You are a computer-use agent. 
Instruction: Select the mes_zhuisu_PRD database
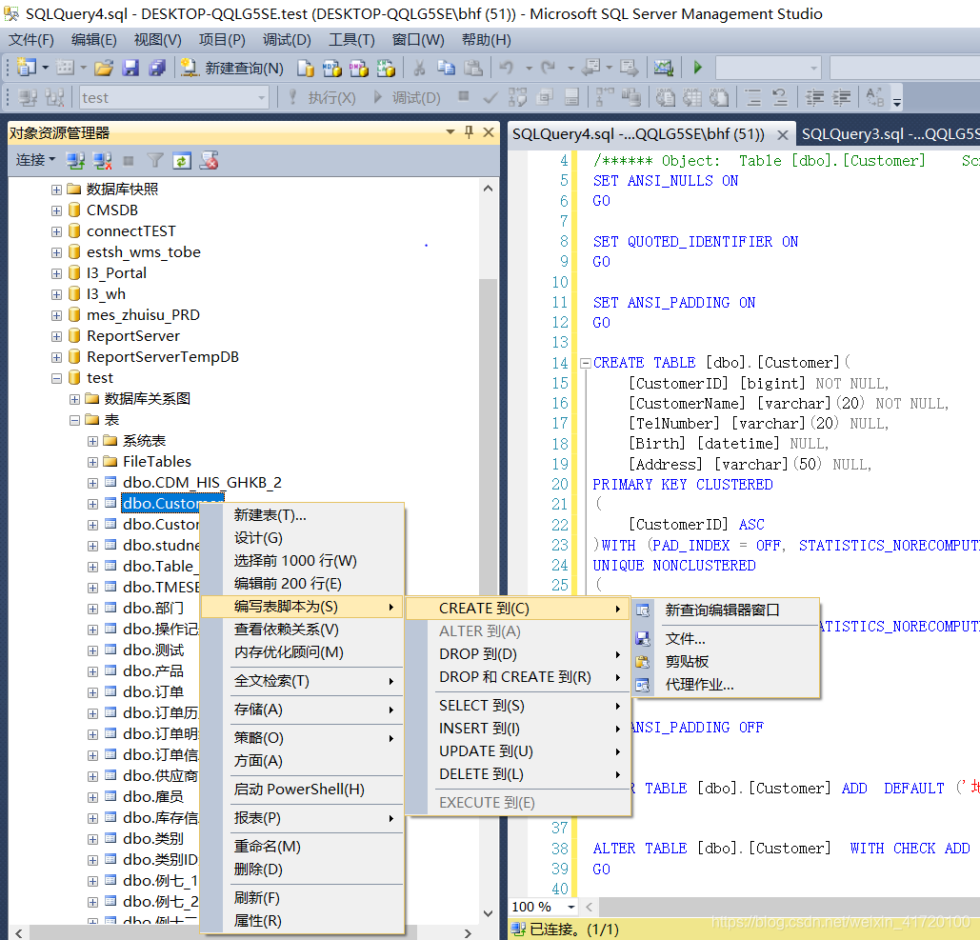(x=143, y=315)
